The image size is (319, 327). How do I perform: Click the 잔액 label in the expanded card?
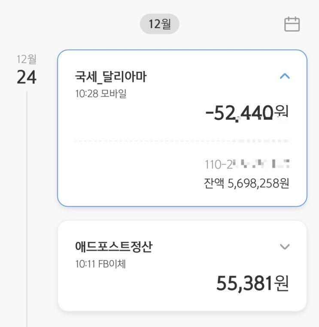point(213,183)
